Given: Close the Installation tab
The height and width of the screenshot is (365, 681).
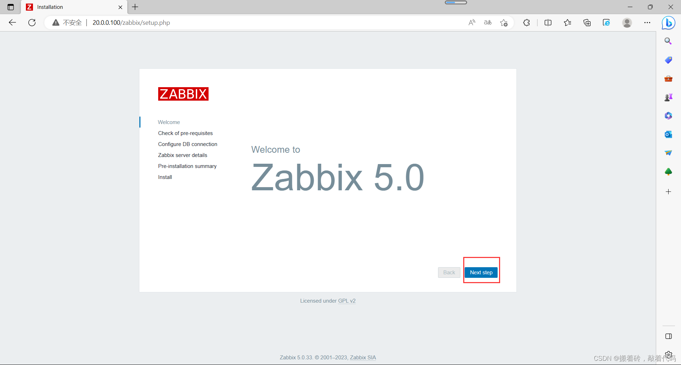Looking at the screenshot, I should point(120,7).
